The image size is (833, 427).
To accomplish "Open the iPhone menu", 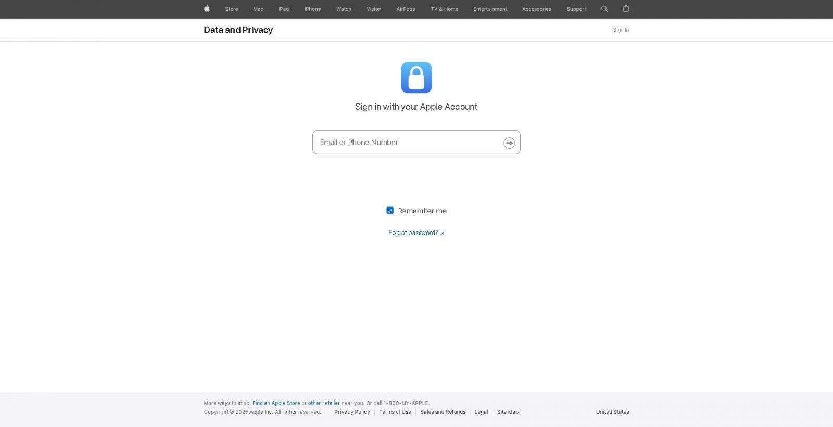I will 313,9.
